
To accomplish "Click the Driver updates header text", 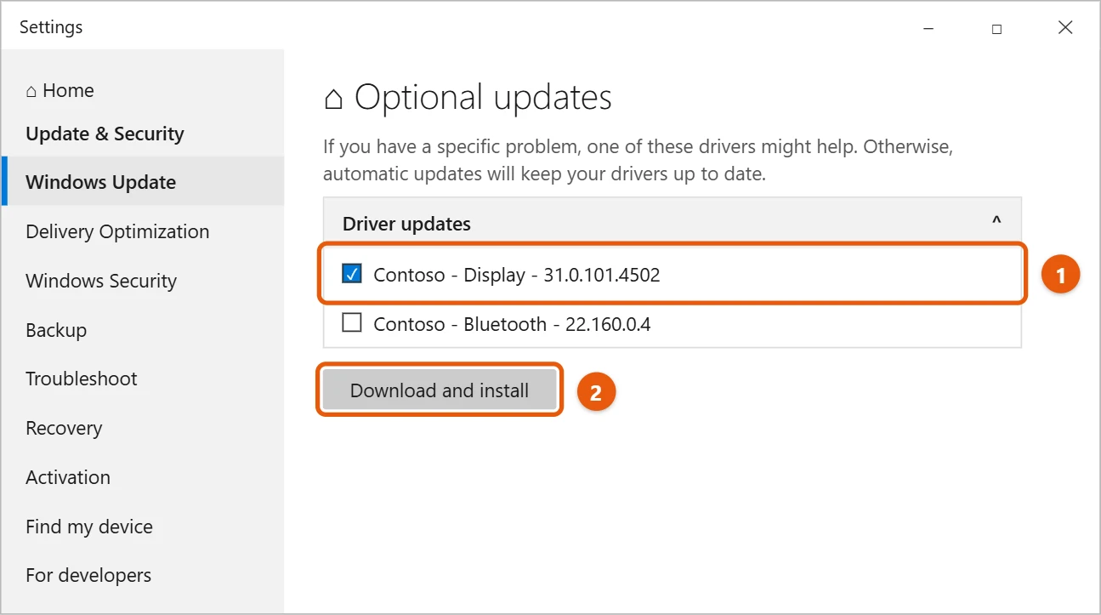I will point(406,224).
